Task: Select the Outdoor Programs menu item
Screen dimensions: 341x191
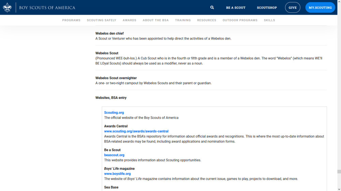Action: click(x=240, y=20)
